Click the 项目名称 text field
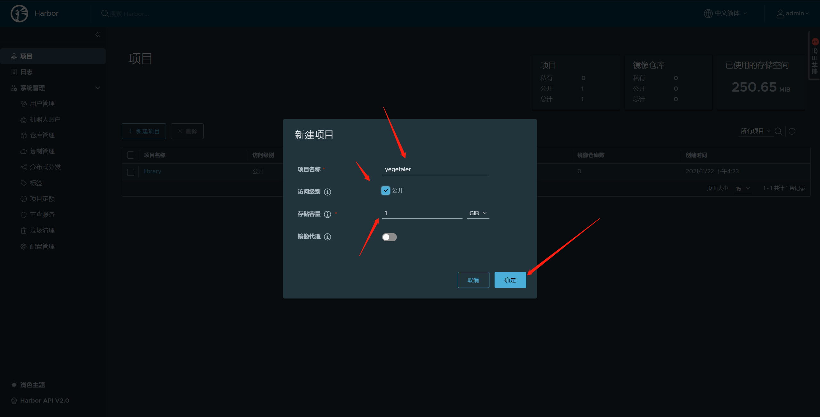 435,169
